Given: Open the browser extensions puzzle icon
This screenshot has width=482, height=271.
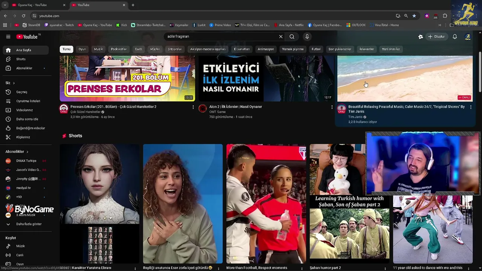Looking at the screenshot, I should click(445, 16).
